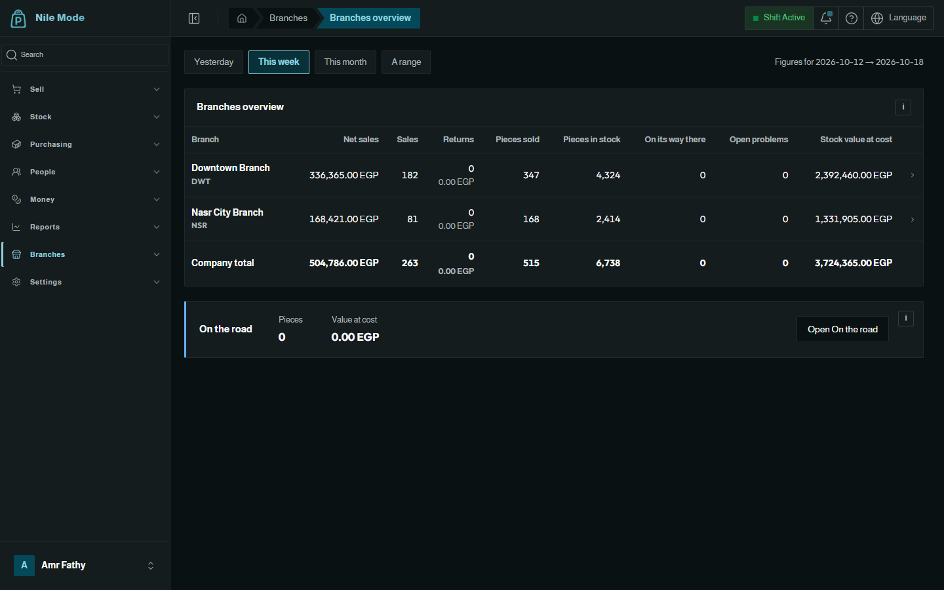Expand the Sell menu chevron
The height and width of the screenshot is (590, 944).
(157, 89)
